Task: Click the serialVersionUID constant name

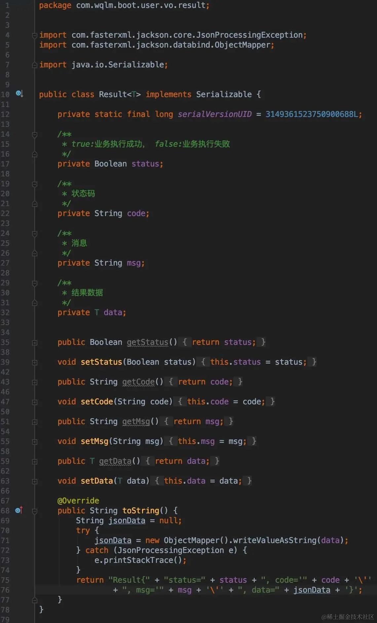Action: click(215, 114)
